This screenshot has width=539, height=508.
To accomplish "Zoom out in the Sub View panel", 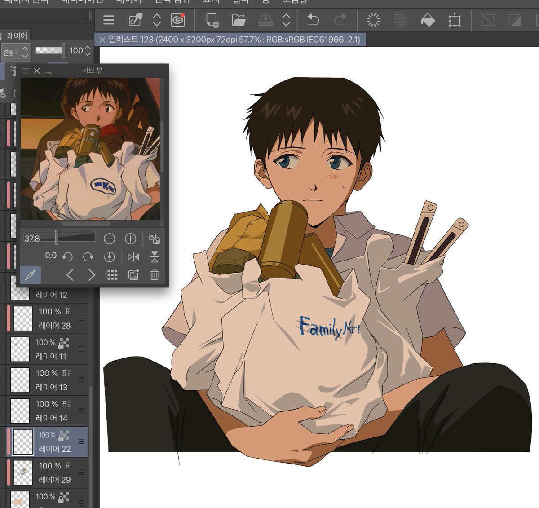I will (109, 239).
